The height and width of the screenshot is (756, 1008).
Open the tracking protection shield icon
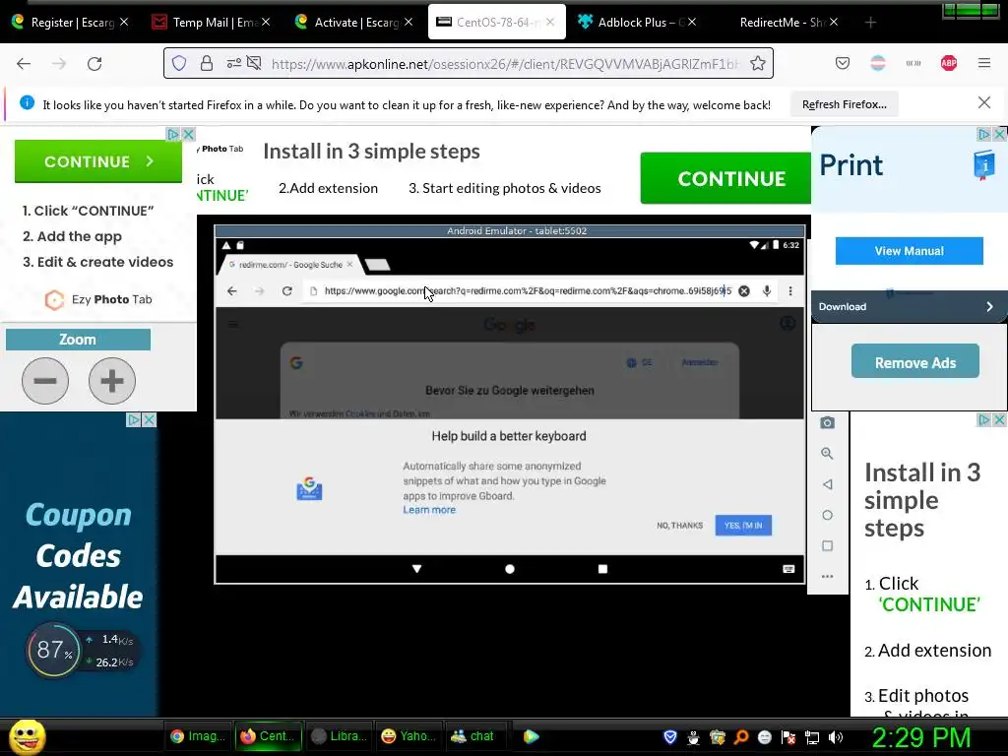179,63
